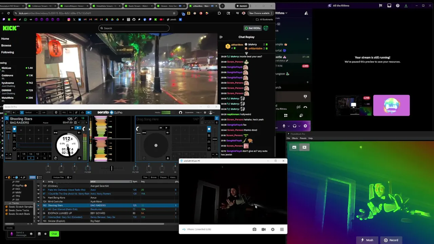Switch Serato library to list view
This screenshot has height=244, width=434.
40,178
